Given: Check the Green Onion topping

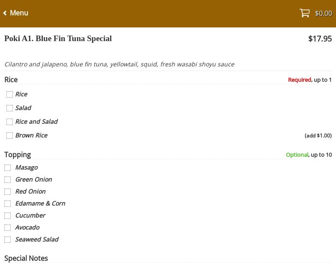Looking at the screenshot, I should (8, 180).
